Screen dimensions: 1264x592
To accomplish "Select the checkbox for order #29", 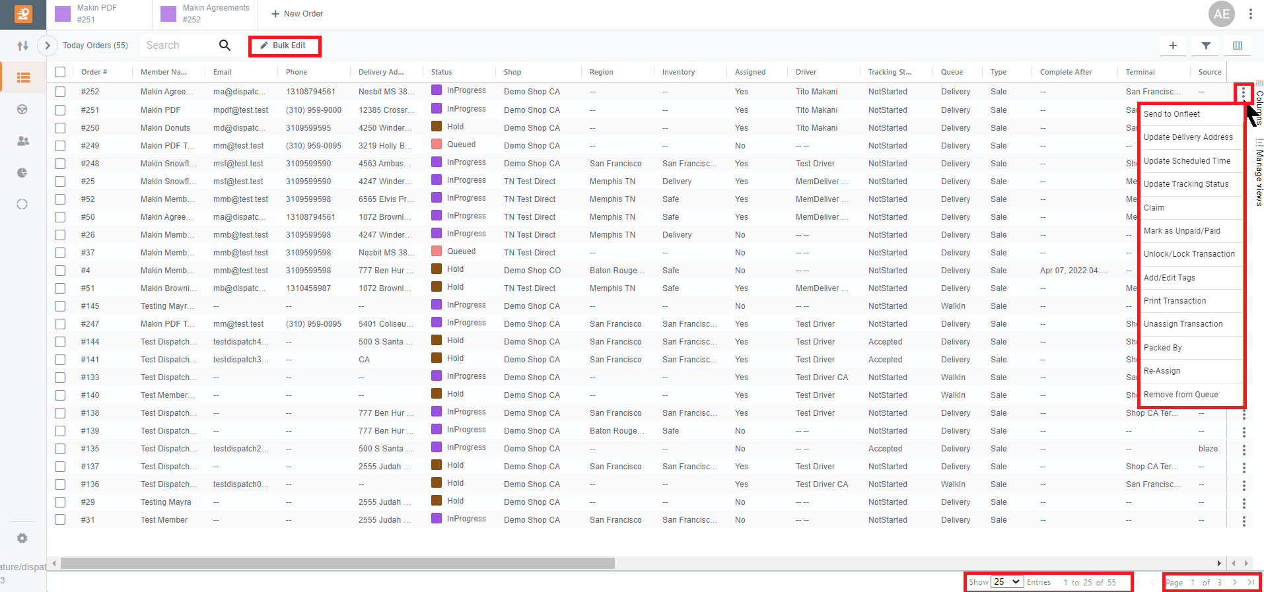I will tap(60, 502).
